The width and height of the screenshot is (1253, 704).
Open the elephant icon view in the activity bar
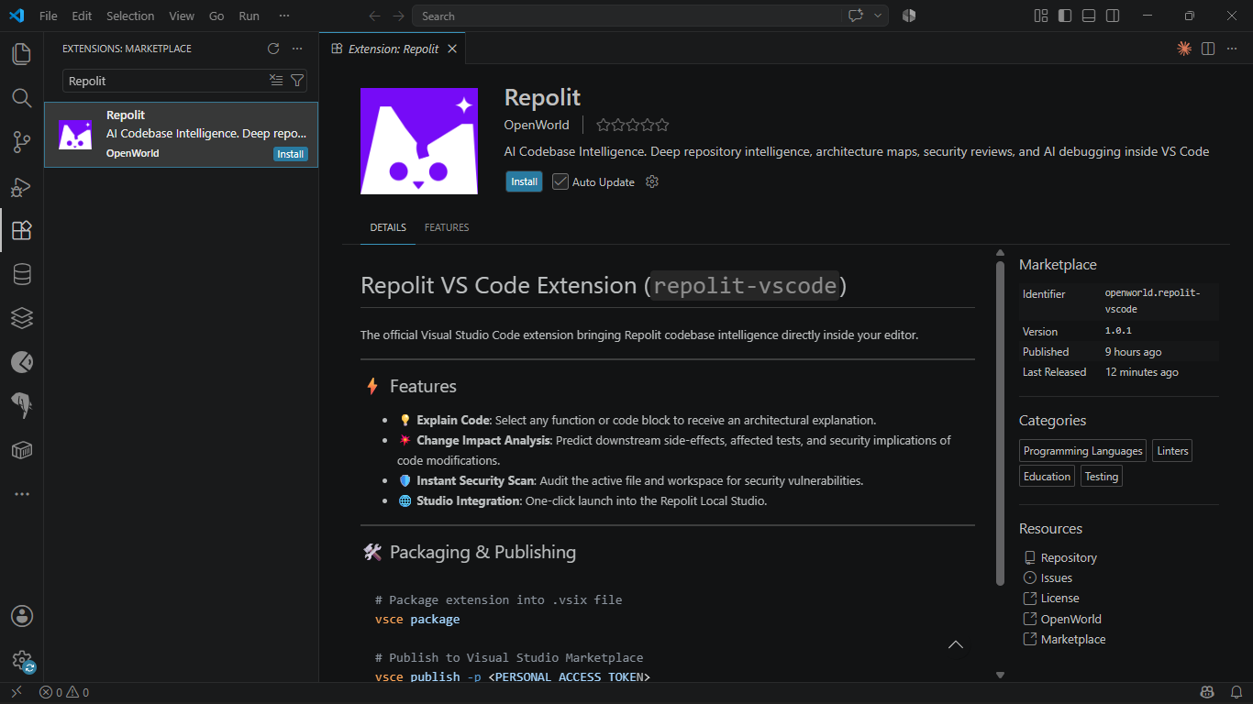tap(21, 406)
